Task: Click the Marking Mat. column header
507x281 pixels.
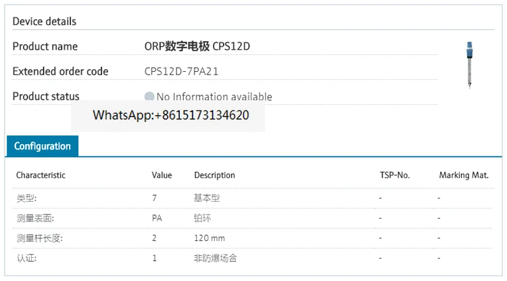Action: coord(463,175)
